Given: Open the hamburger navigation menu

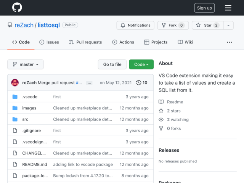Looking at the screenshot, I should click(228, 8).
